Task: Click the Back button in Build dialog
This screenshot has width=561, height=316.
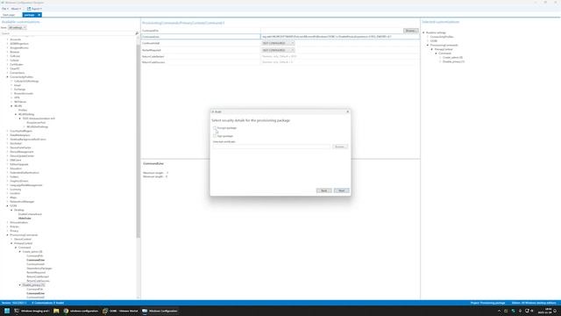Action: (x=323, y=190)
